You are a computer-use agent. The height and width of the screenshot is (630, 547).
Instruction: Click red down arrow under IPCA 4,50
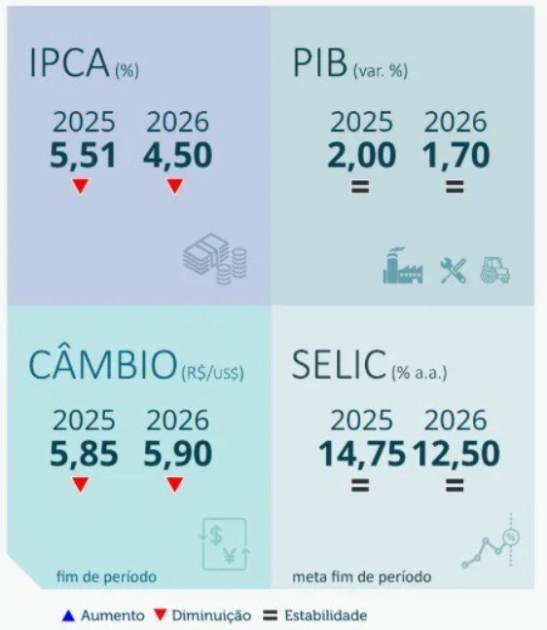pos(174,186)
